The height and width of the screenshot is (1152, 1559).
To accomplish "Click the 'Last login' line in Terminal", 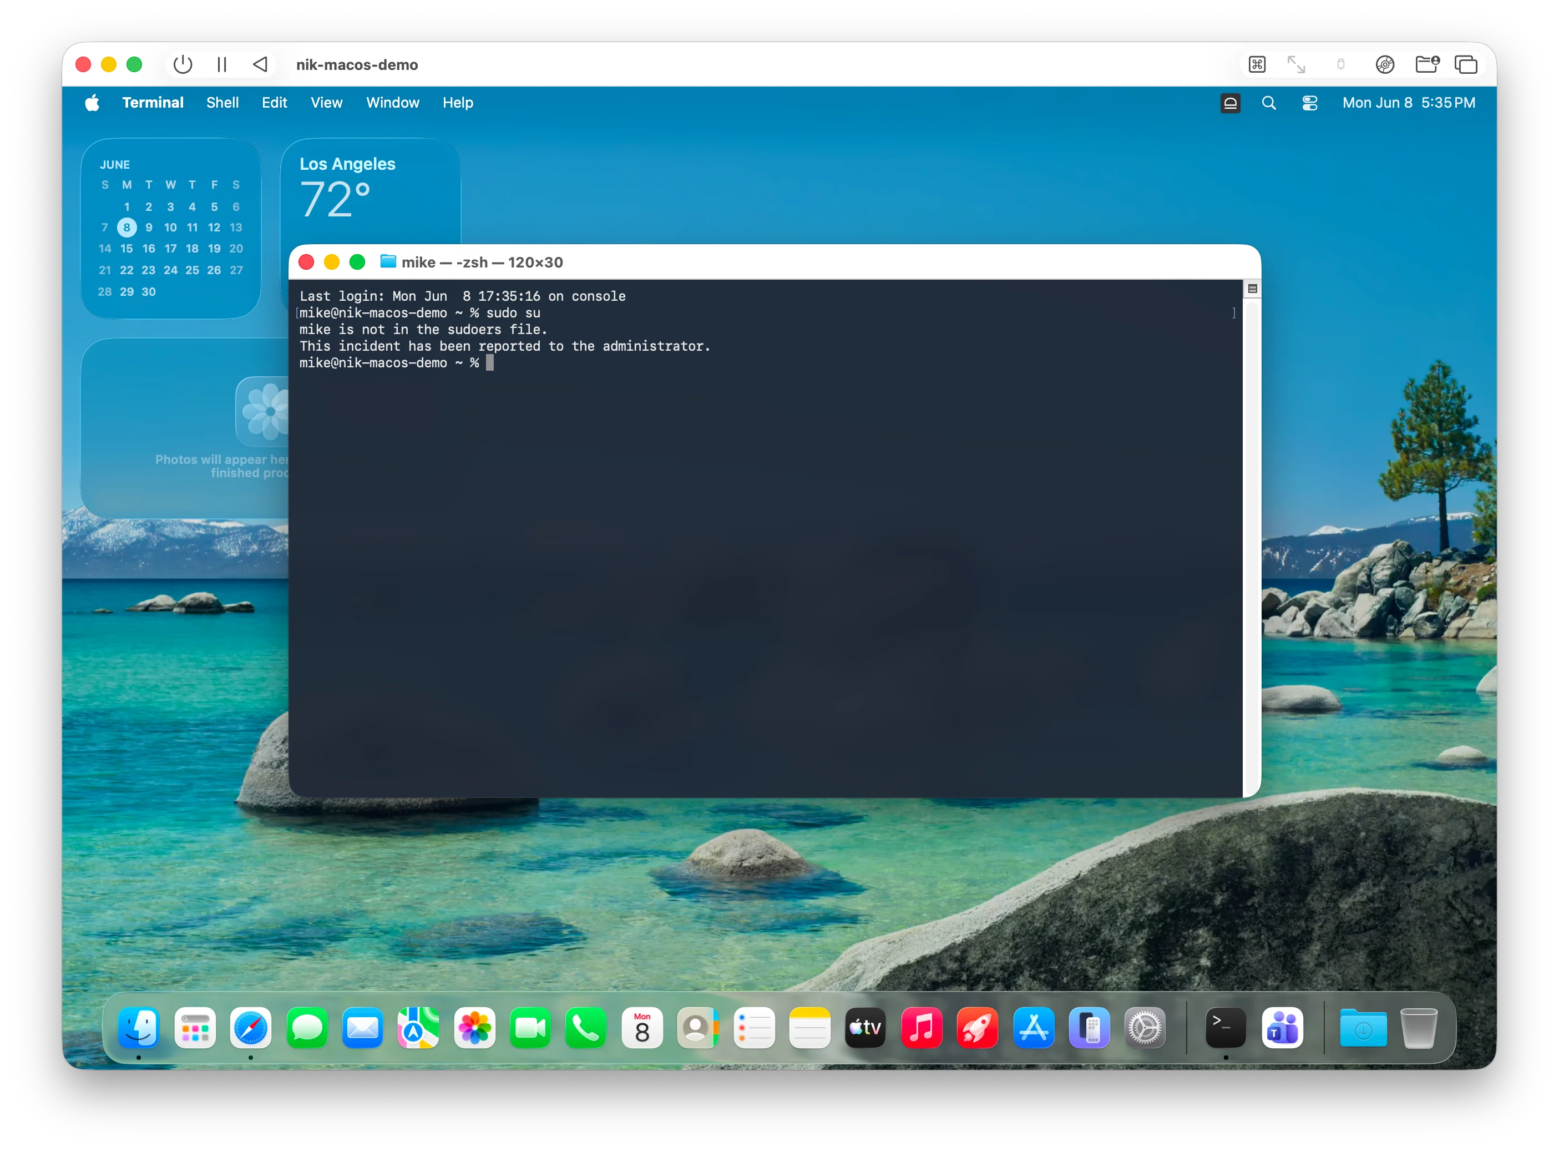I will pos(462,296).
